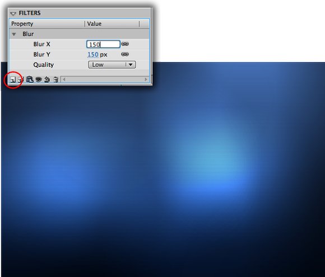Click the Reset filter icon
The image size is (325, 277).
click(47, 79)
